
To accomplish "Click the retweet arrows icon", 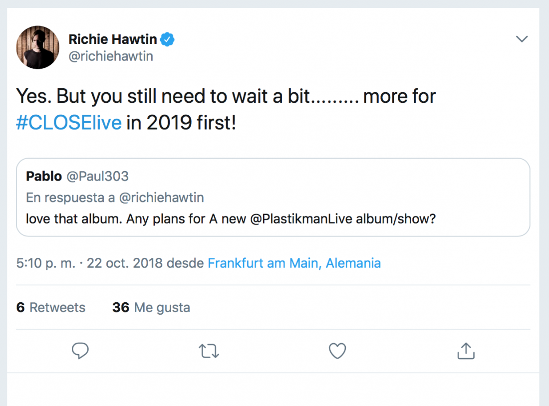I will [x=209, y=351].
